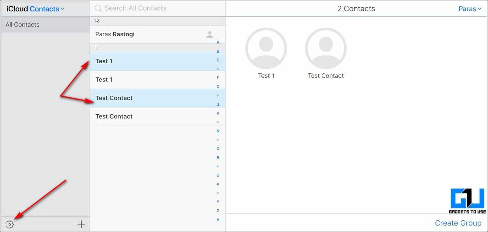Select the All Contacts group
The height and width of the screenshot is (232, 488).
pyautogui.click(x=45, y=25)
